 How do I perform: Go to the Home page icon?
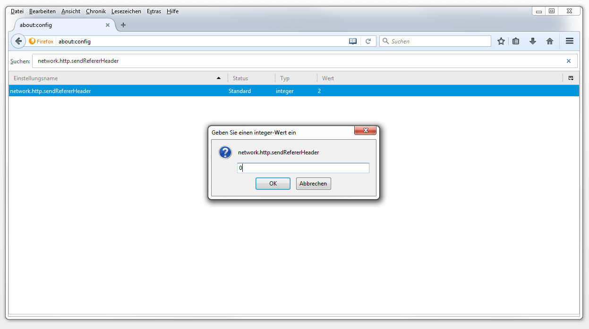[550, 41]
